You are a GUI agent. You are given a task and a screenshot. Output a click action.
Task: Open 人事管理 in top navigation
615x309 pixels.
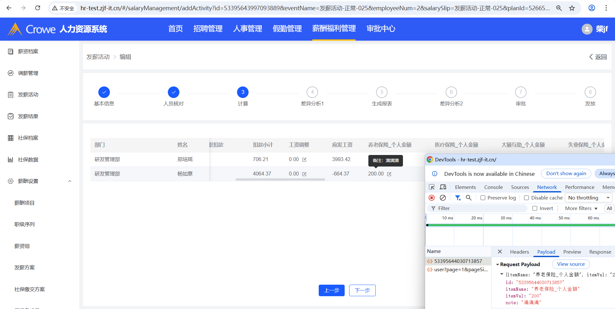coord(247,29)
